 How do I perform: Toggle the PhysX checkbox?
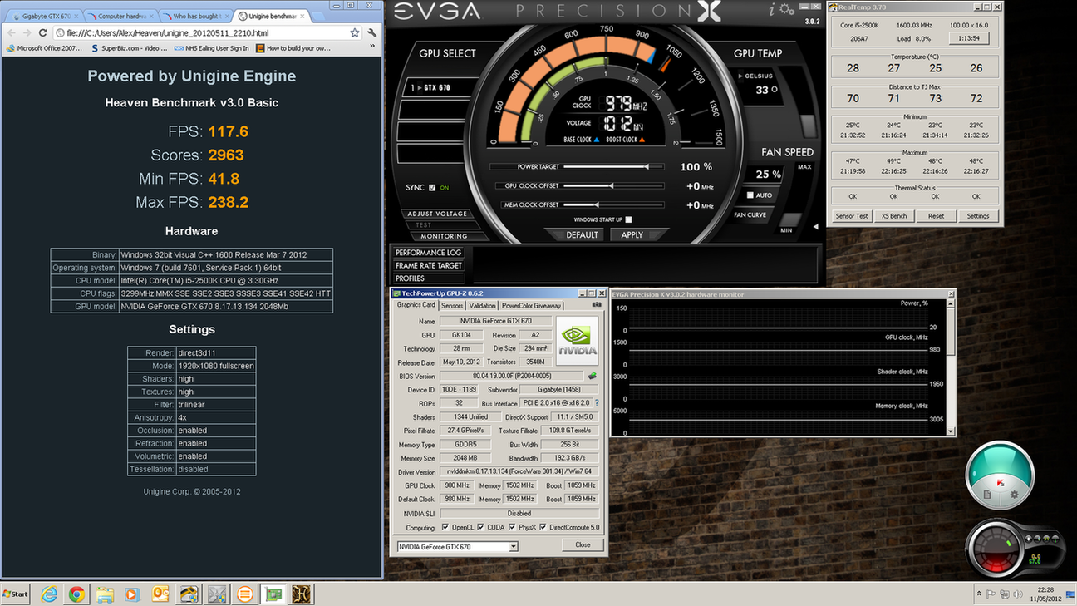pos(510,527)
